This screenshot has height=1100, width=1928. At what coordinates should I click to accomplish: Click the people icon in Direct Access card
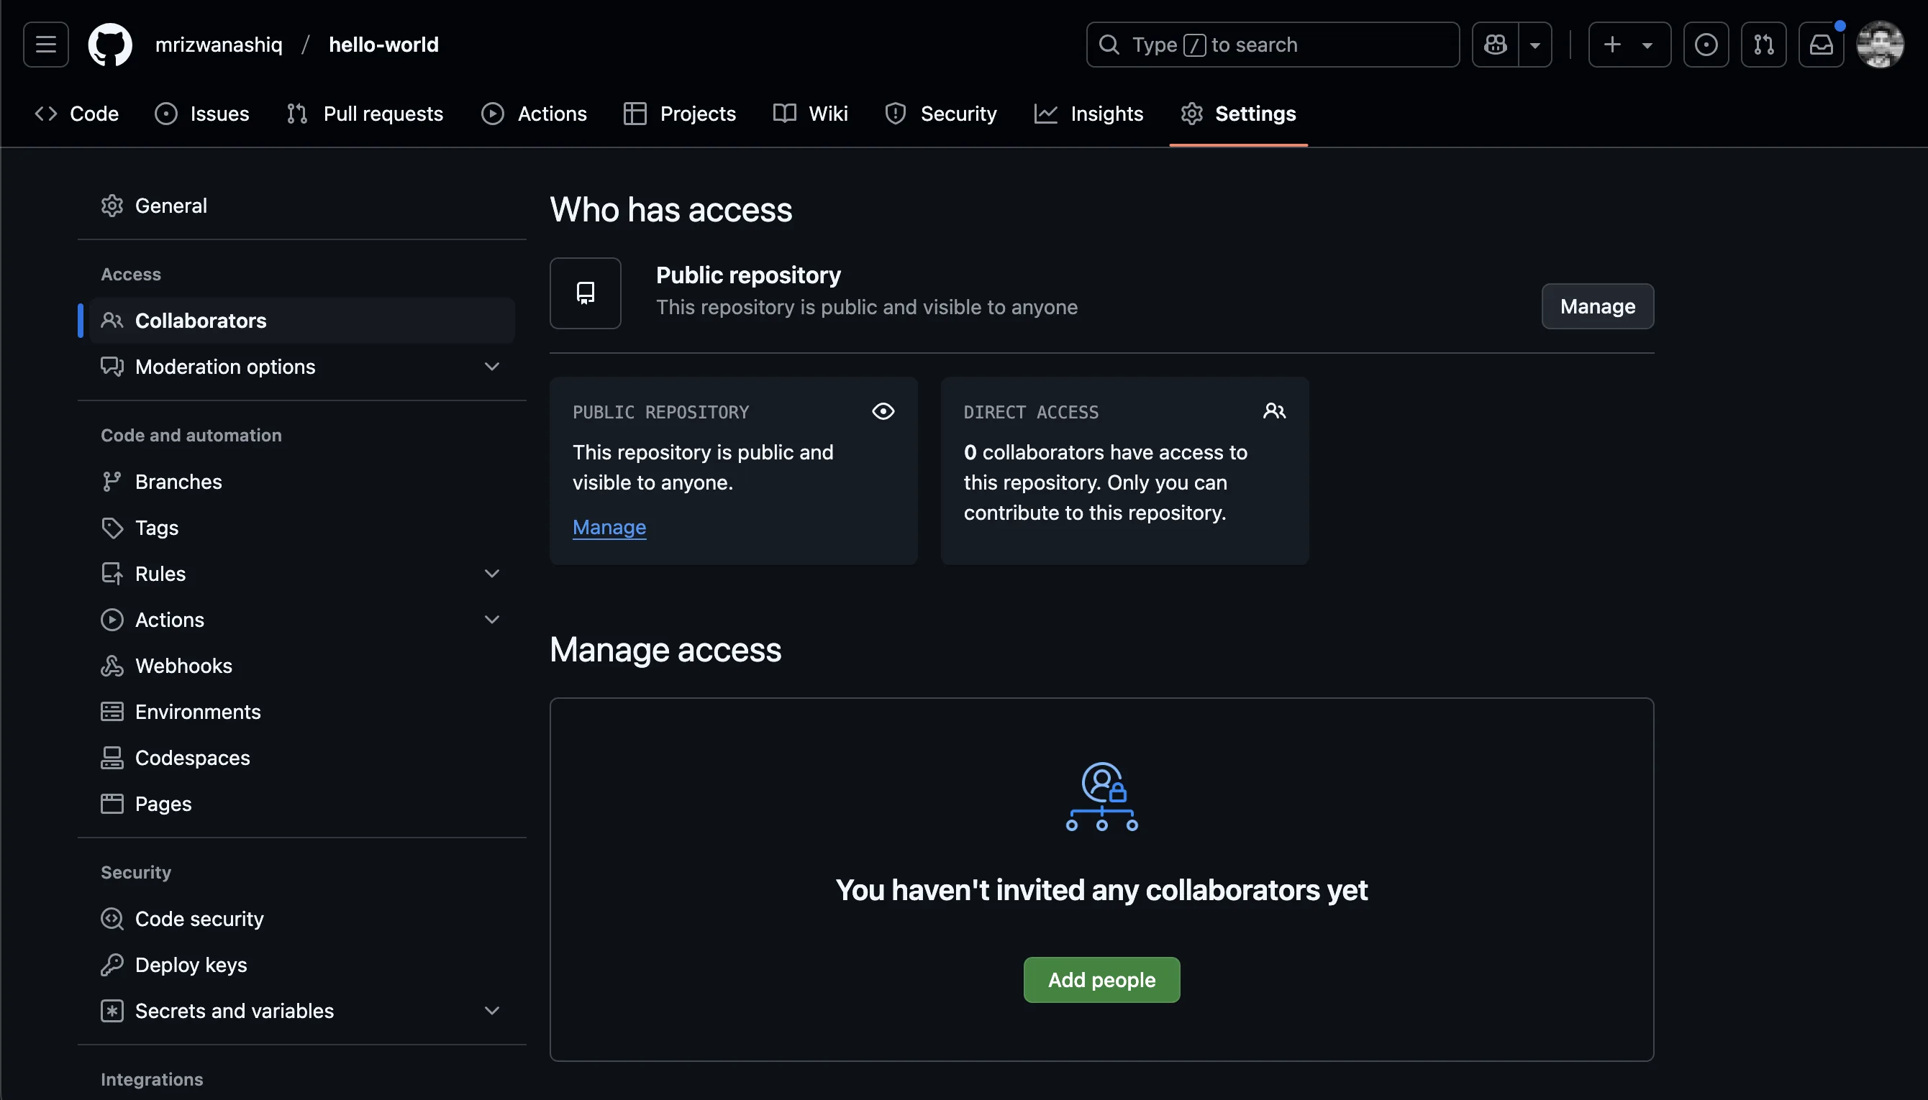(1274, 411)
